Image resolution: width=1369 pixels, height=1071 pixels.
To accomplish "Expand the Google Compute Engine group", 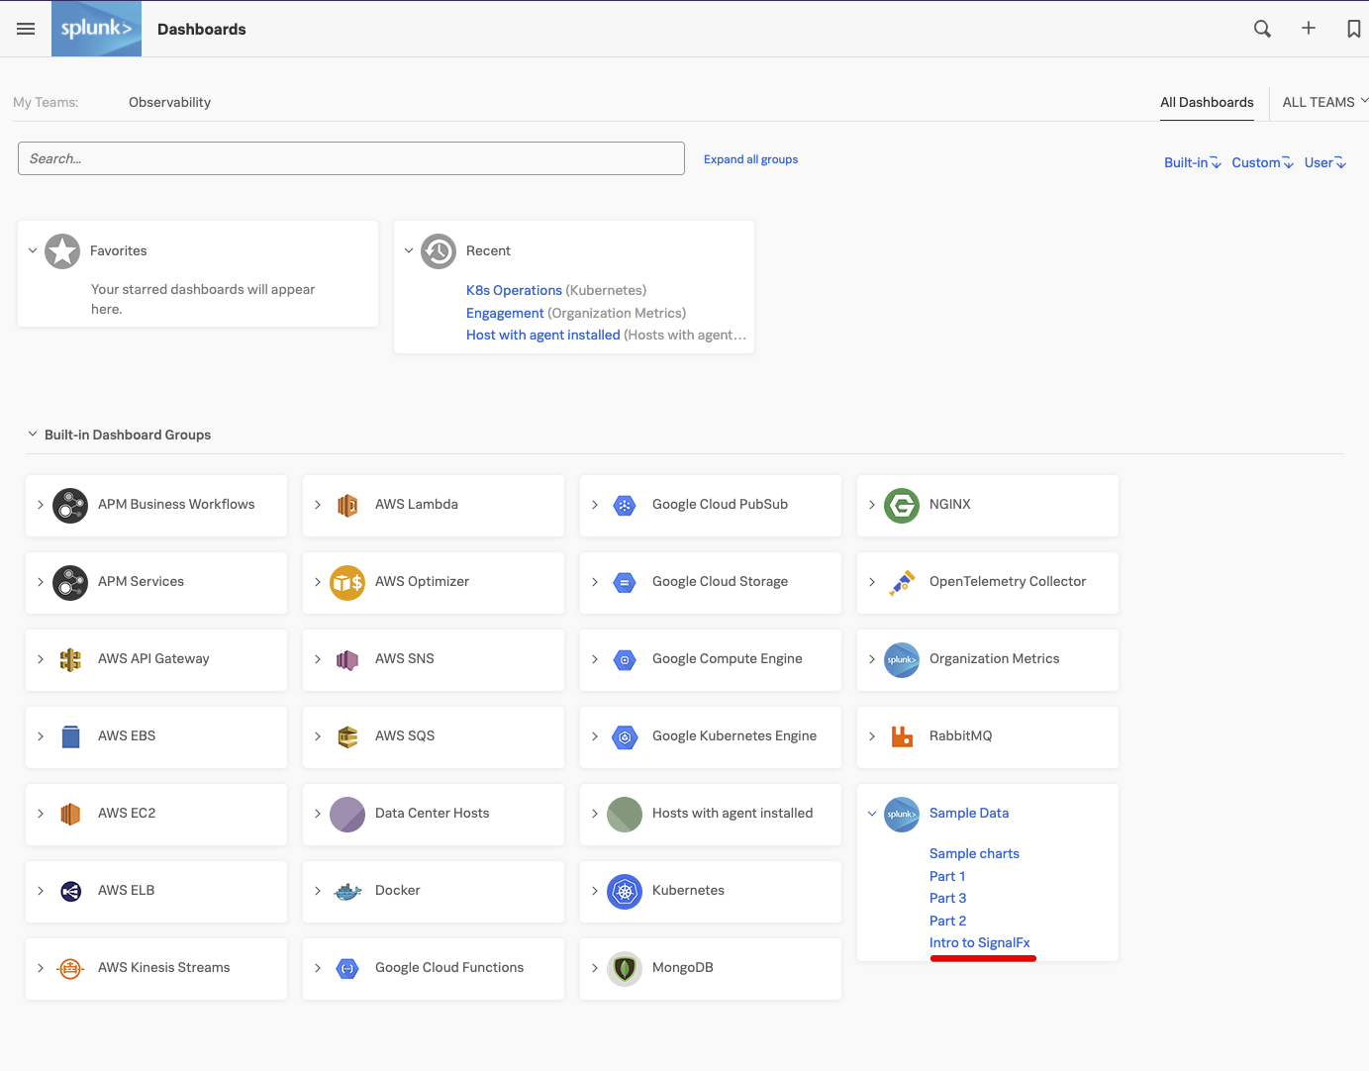I will (595, 659).
